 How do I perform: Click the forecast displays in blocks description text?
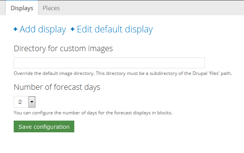[93, 113]
